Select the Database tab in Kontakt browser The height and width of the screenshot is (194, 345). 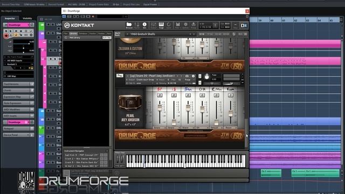tap(83, 33)
